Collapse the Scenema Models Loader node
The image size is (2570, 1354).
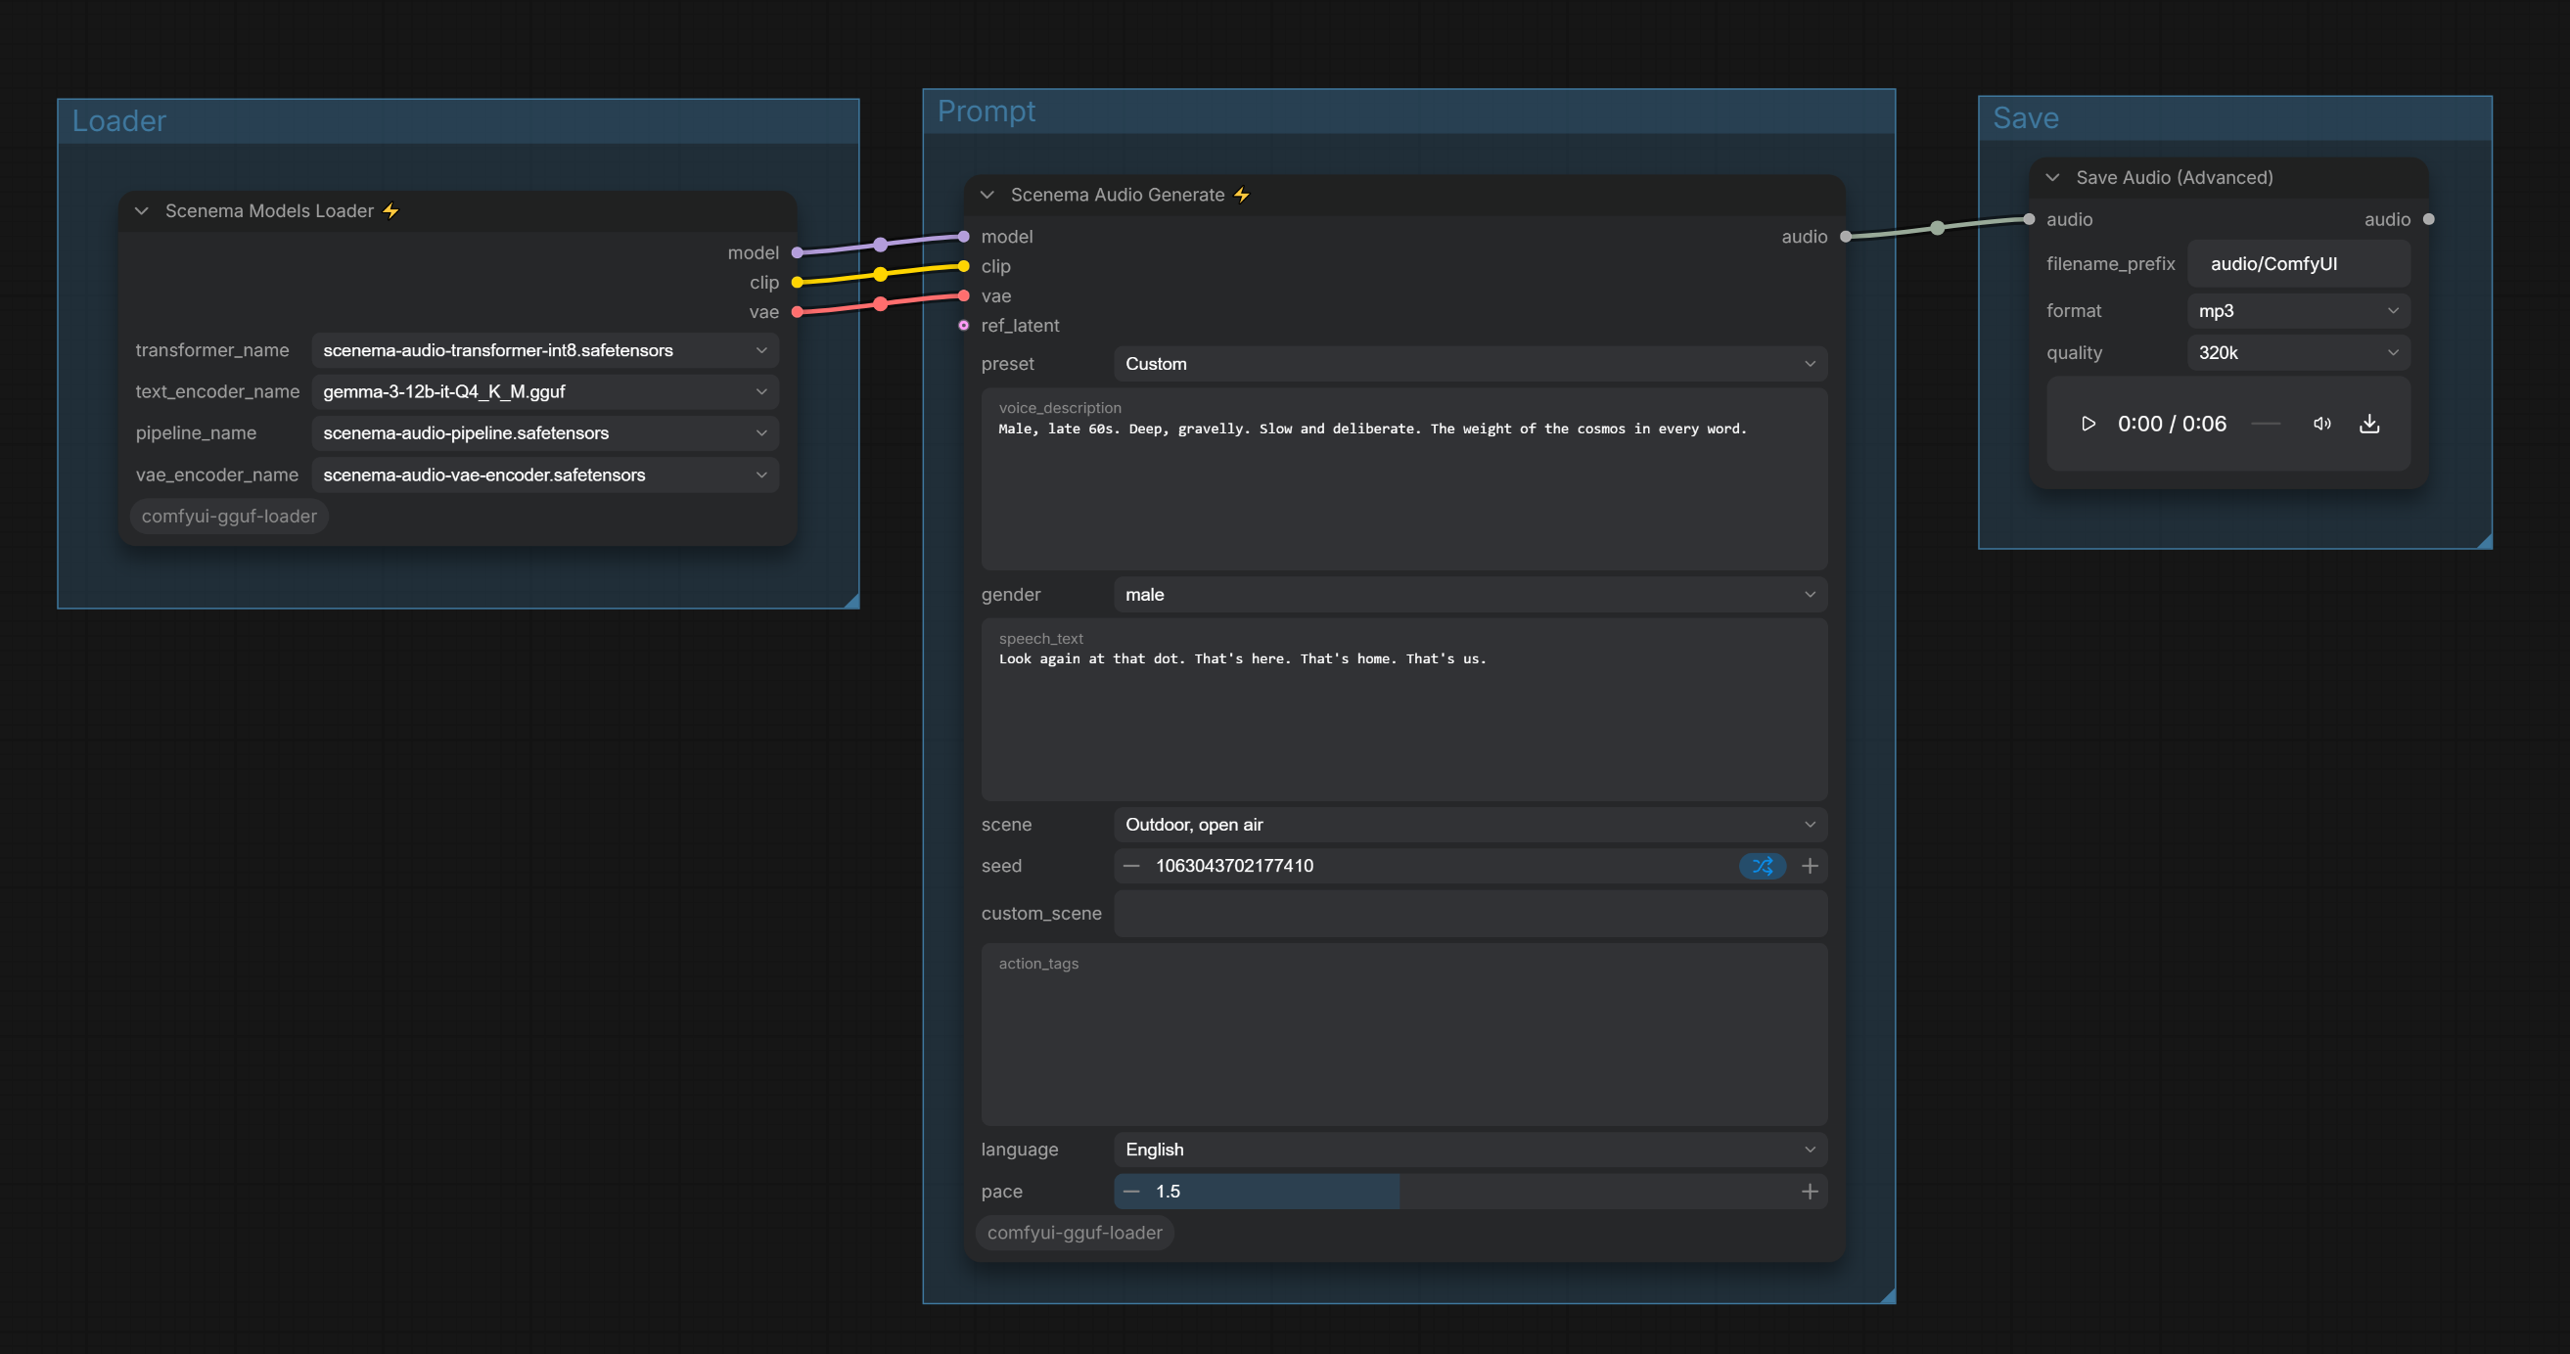pyautogui.click(x=142, y=210)
